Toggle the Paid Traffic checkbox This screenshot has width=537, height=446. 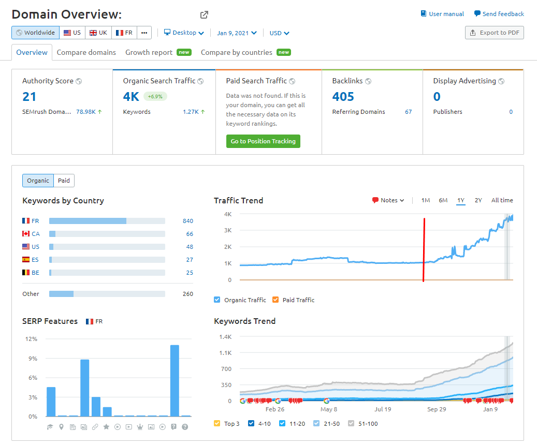coord(275,300)
